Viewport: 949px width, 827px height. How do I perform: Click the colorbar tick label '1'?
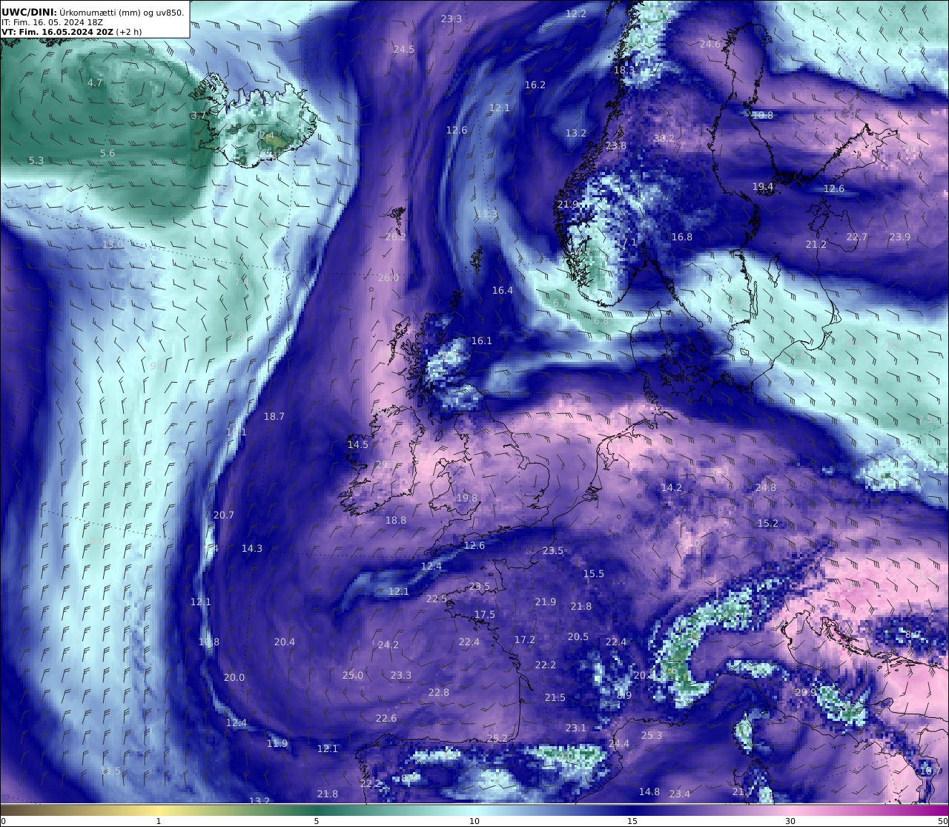tap(159, 820)
